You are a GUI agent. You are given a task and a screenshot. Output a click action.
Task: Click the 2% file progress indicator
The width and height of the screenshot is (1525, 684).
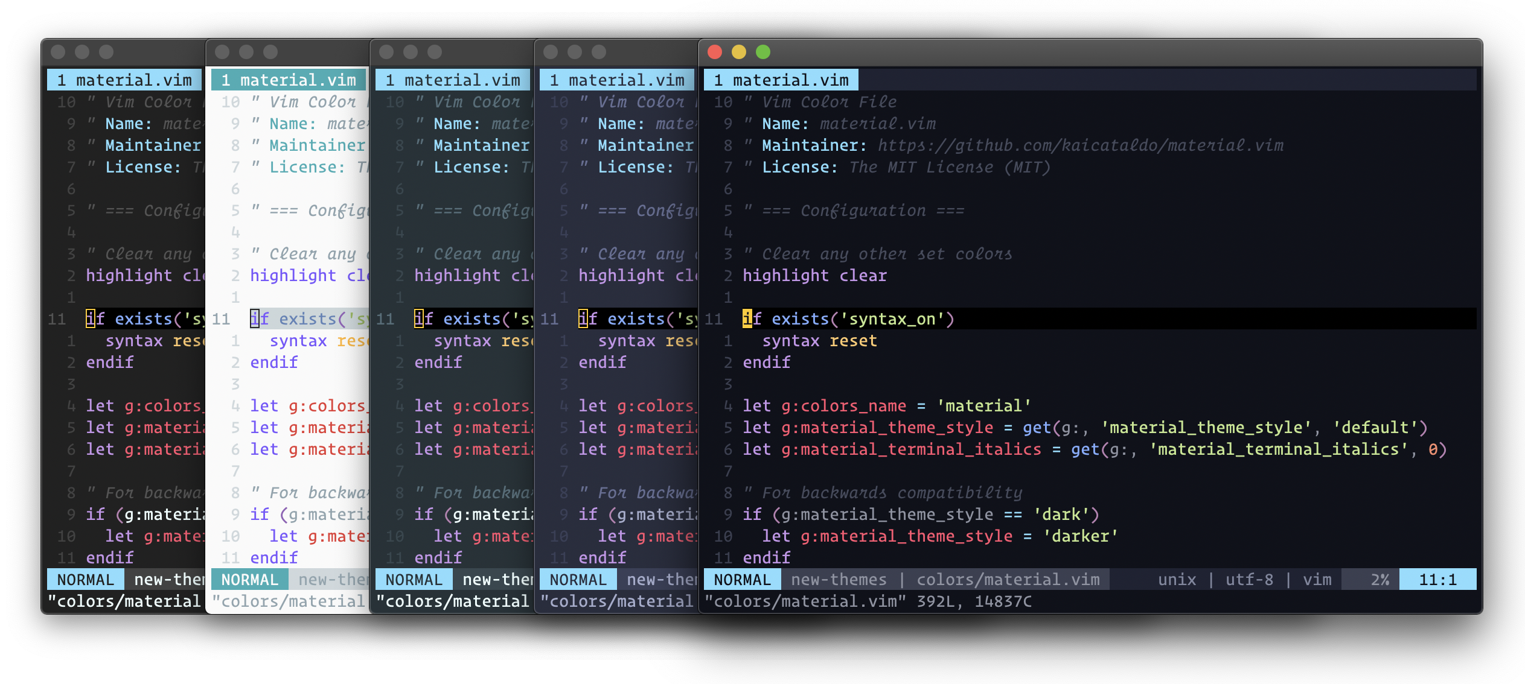(x=1380, y=580)
